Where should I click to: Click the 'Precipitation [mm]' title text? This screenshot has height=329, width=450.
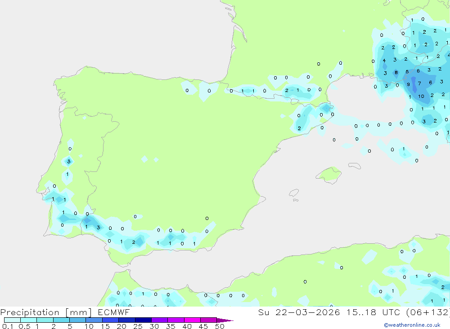point(46,312)
